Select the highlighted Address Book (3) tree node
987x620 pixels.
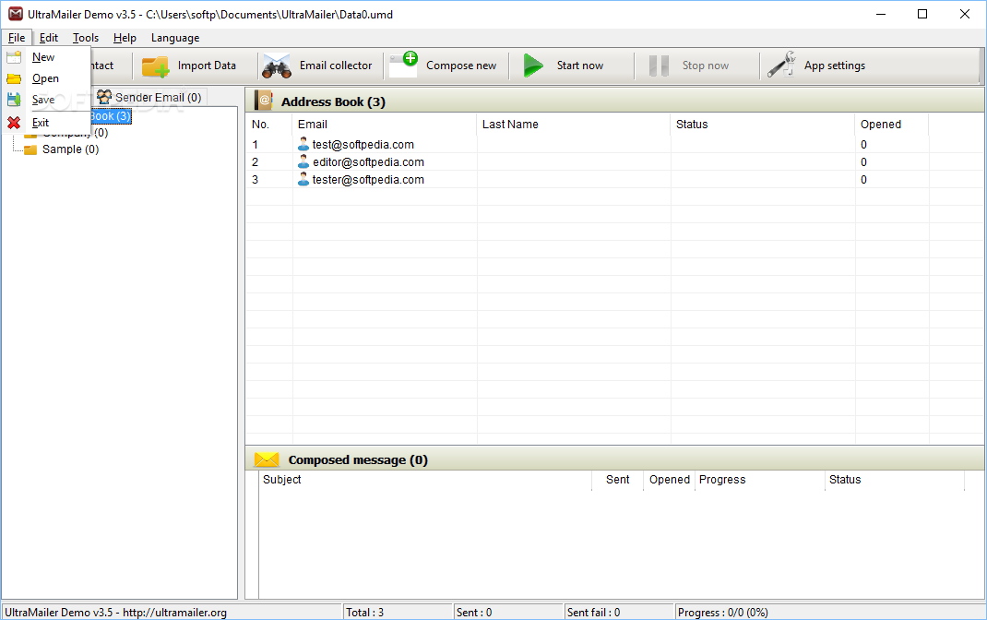(x=110, y=116)
